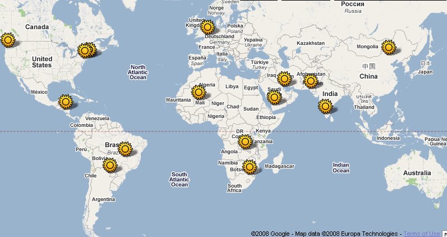This screenshot has width=447, height=237.
Task: Select the 'Perú' map label
Action: (81, 149)
